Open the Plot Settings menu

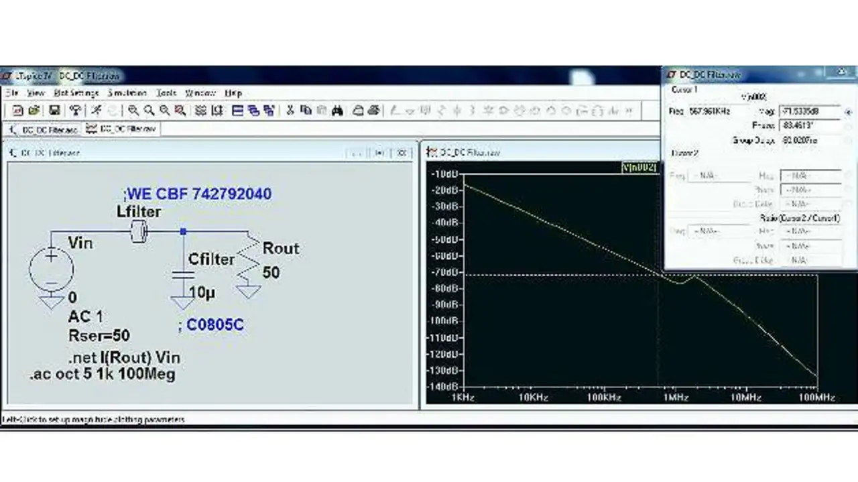(x=76, y=93)
